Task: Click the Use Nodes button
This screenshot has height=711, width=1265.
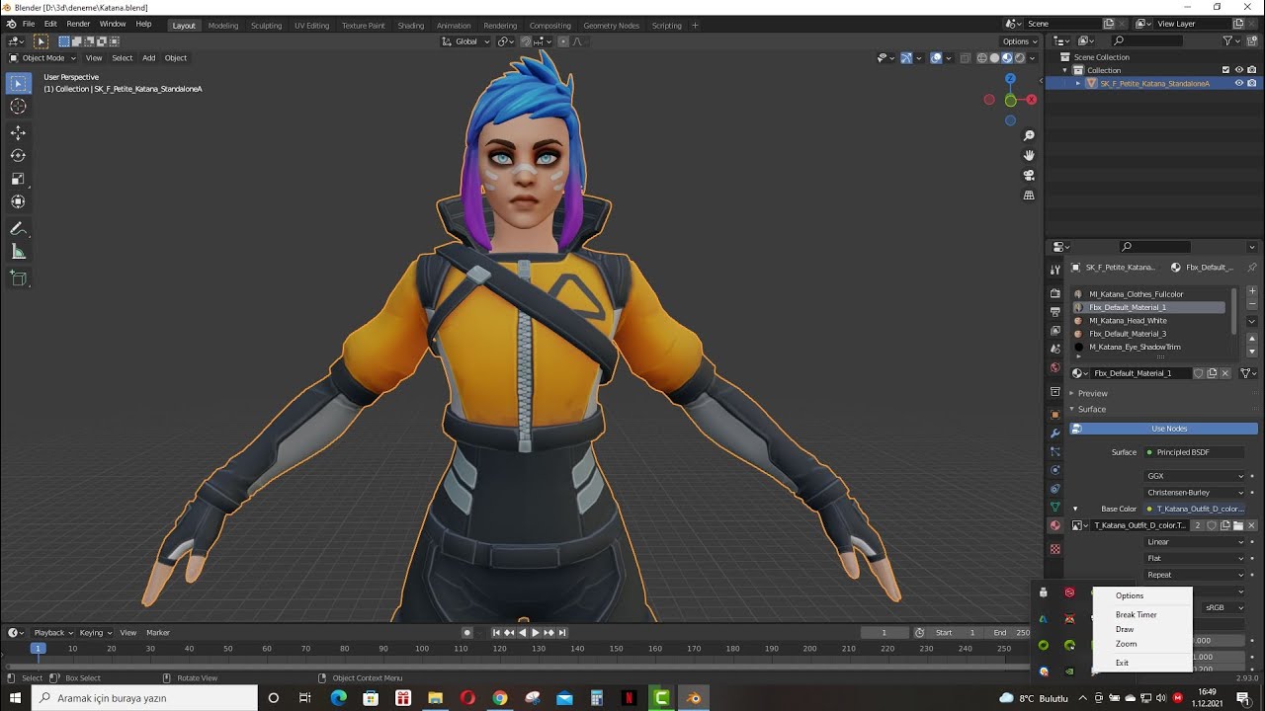Action: coord(1164,429)
